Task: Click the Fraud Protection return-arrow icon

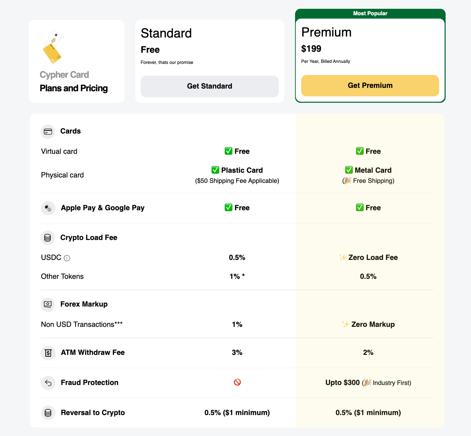Action: coord(48,383)
